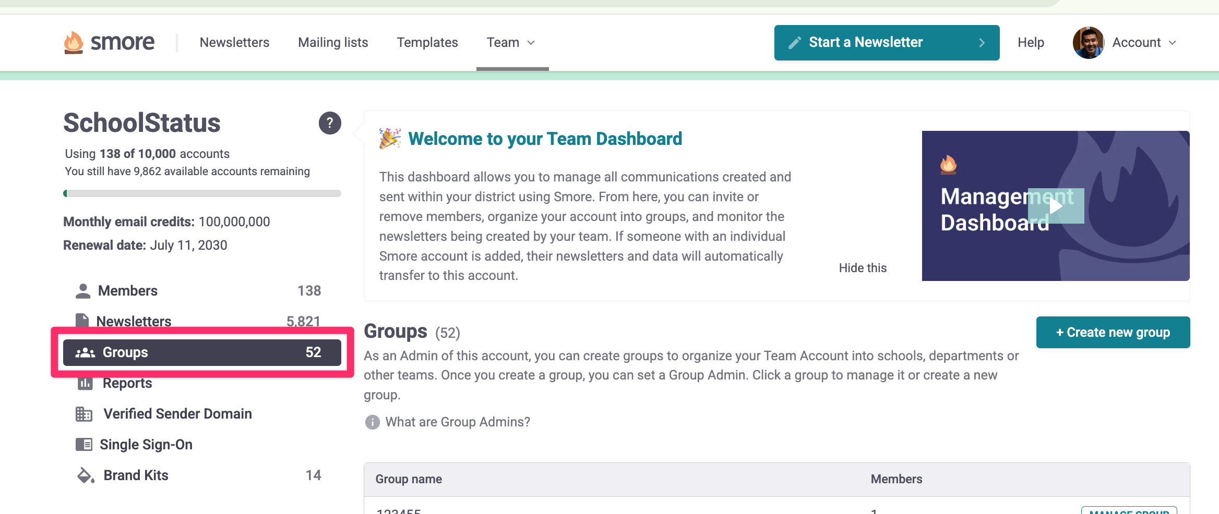Open the Newsletters nav item

coord(234,43)
